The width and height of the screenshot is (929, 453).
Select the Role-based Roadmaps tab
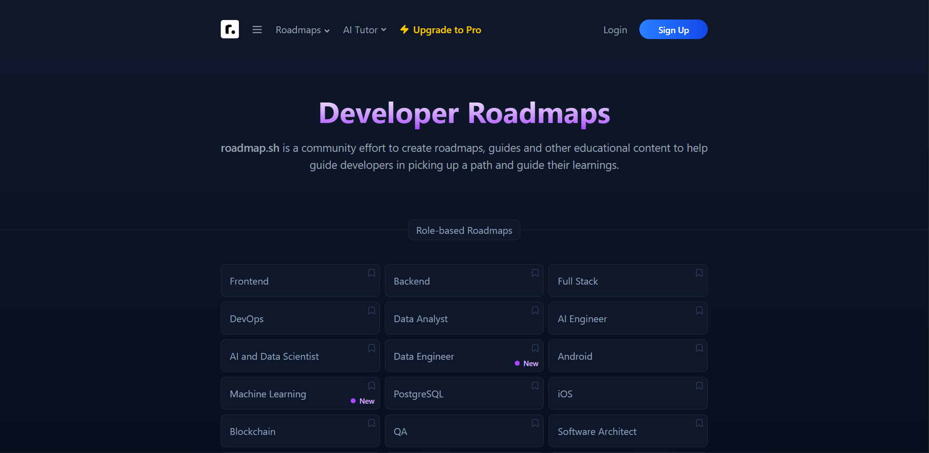pyautogui.click(x=464, y=230)
